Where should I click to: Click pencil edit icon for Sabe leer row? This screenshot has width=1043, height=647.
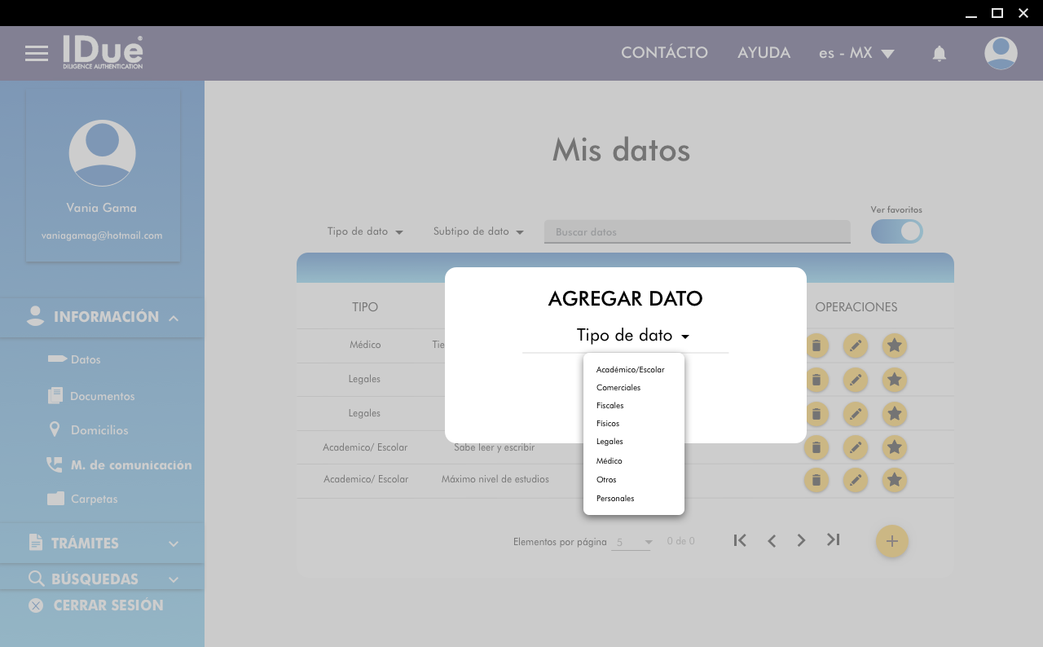pyautogui.click(x=855, y=447)
